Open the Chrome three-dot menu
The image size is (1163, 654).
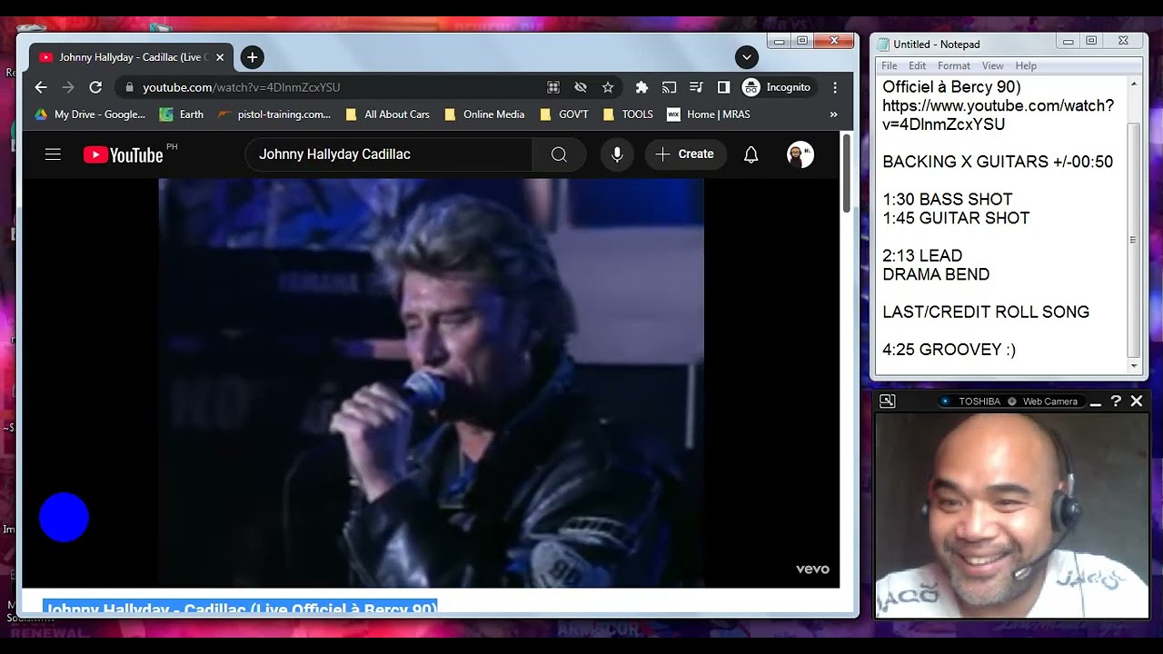point(835,87)
